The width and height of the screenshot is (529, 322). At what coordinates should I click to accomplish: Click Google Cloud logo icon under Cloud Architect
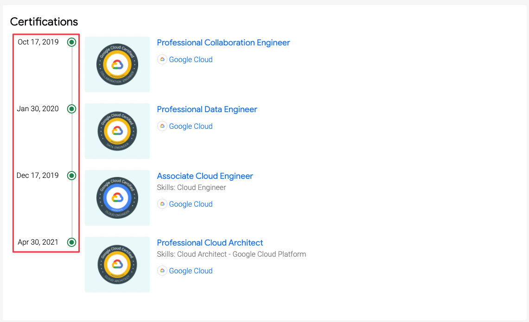point(162,271)
